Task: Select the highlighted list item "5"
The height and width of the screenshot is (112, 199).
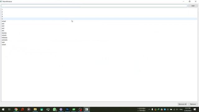Action: coord(99,19)
